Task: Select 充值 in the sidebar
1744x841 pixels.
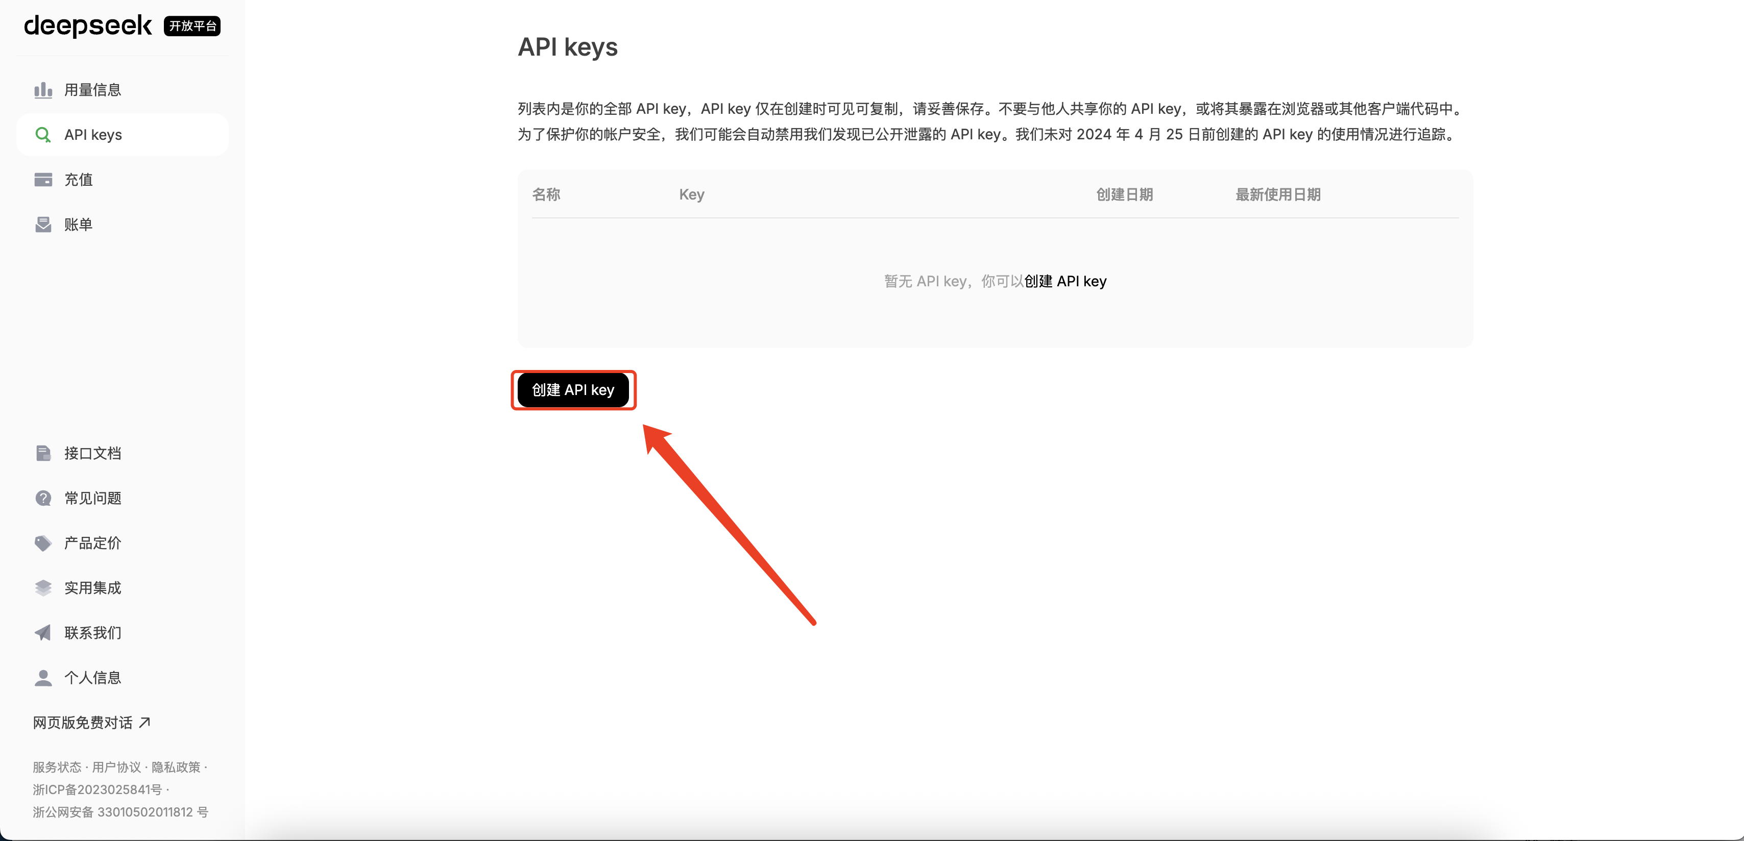Action: click(78, 179)
